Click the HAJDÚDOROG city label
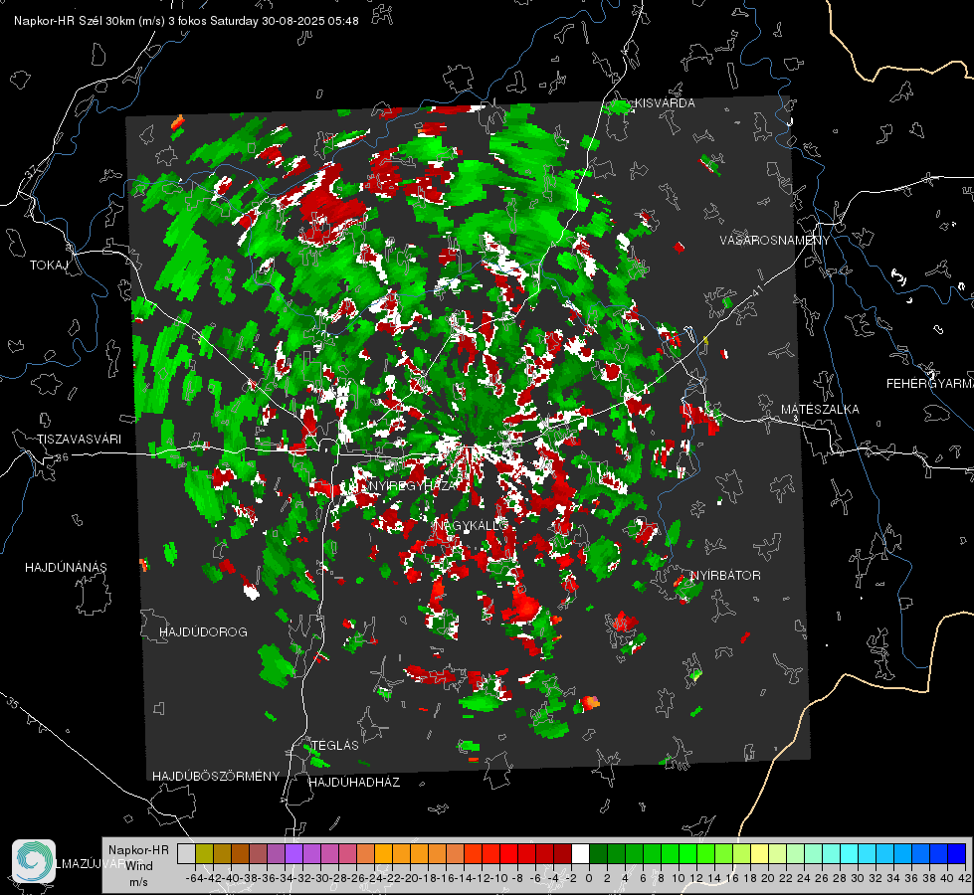Screen dimensions: 974x895 [203, 631]
